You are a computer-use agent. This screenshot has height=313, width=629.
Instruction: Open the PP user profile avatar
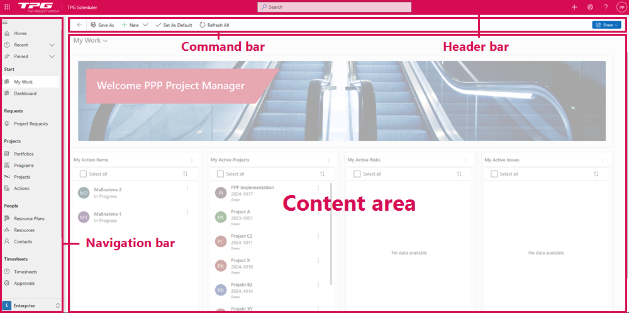621,7
